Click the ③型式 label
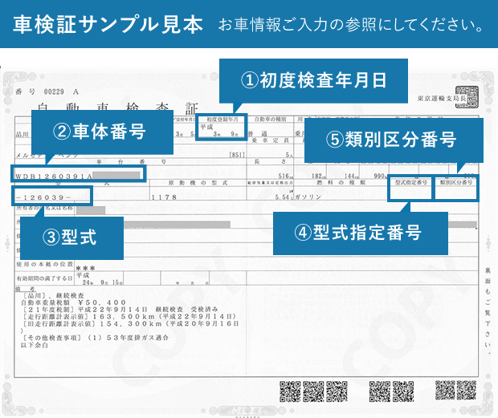This screenshot has height=418, width=498. click(70, 237)
